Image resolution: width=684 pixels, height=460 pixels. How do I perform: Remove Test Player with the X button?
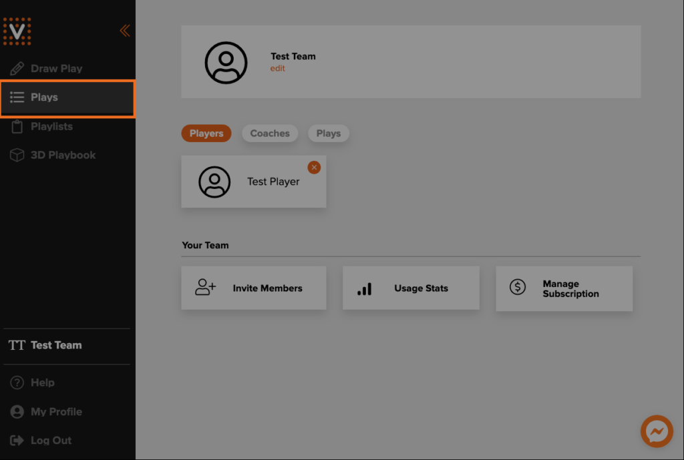(314, 168)
